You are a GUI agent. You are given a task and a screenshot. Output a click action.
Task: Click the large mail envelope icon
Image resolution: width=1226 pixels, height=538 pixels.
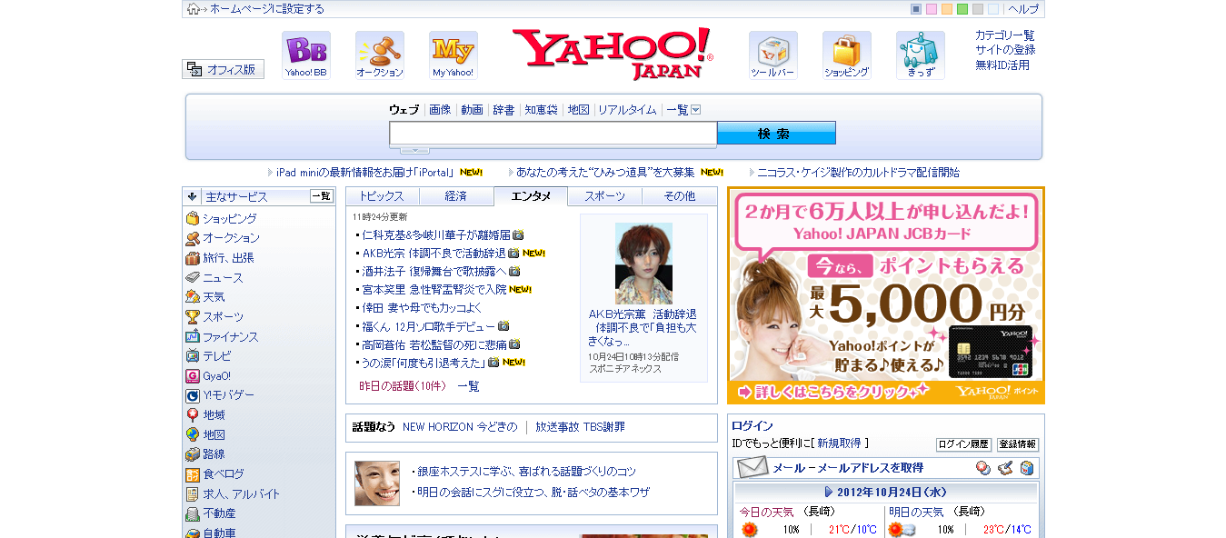[x=753, y=468]
